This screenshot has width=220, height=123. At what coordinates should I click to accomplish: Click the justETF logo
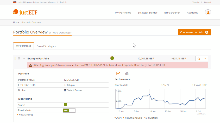pos(25,12)
